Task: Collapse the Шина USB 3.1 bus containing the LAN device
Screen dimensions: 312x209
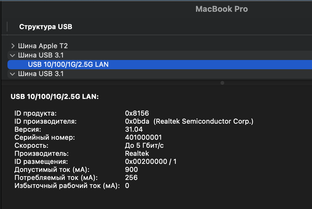Action: click(x=13, y=55)
